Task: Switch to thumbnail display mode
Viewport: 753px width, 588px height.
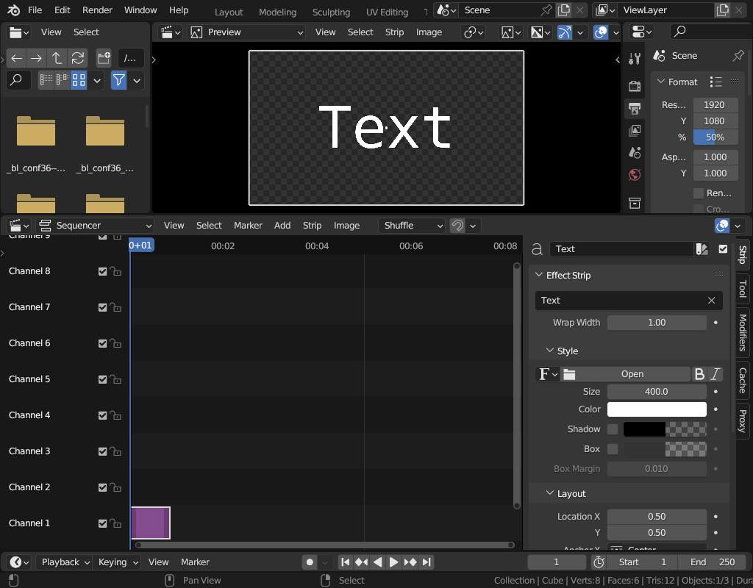Action: coord(78,80)
